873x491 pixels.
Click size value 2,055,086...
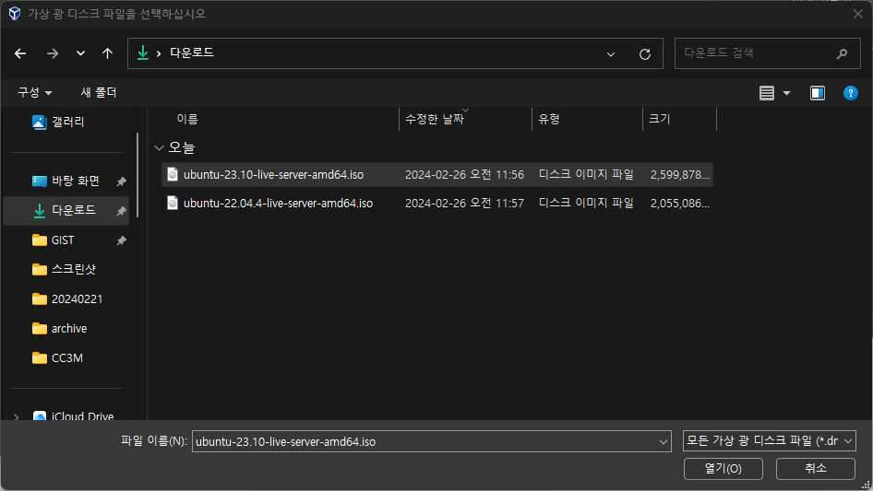click(680, 204)
